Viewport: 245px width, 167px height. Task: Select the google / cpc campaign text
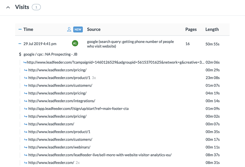50,54
